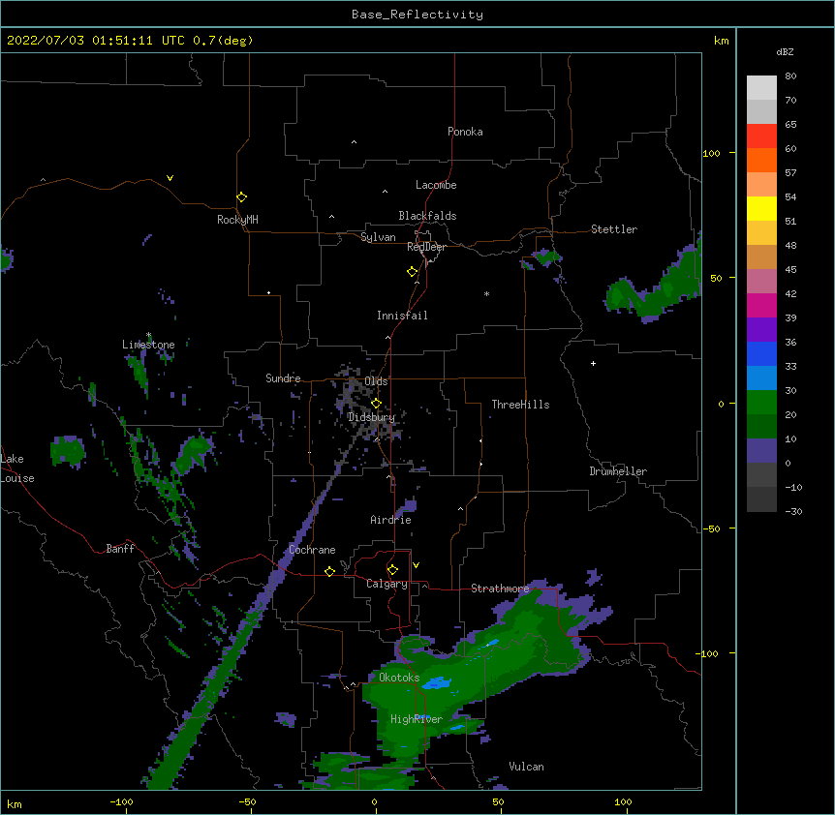Click the Blackfalds city label
The height and width of the screenshot is (815, 835).
(x=427, y=216)
